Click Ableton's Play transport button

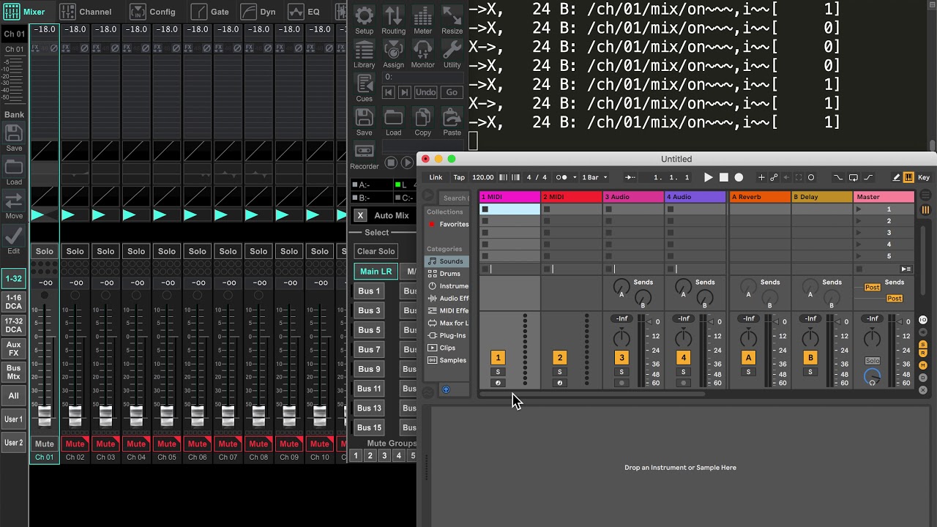point(708,177)
